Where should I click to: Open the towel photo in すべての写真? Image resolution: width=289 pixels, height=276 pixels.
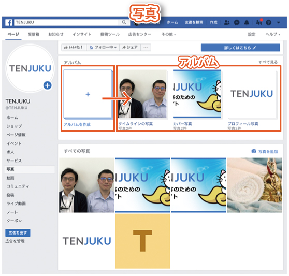(254, 185)
